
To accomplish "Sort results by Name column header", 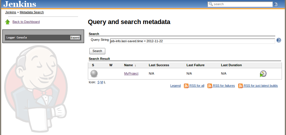I will pyautogui.click(x=130, y=65).
